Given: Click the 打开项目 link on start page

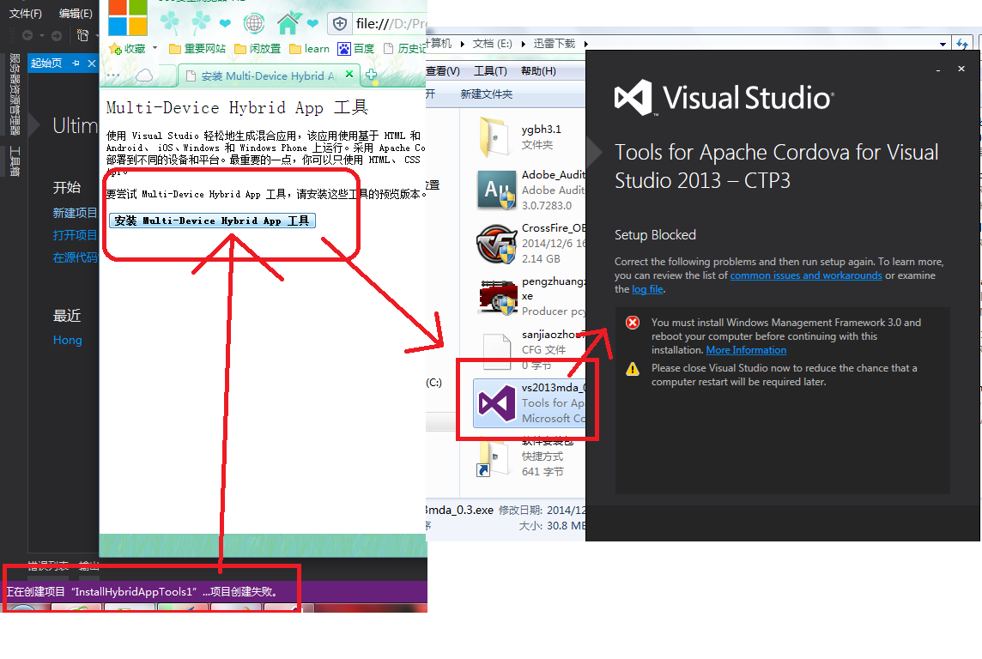Looking at the screenshot, I should click(76, 235).
